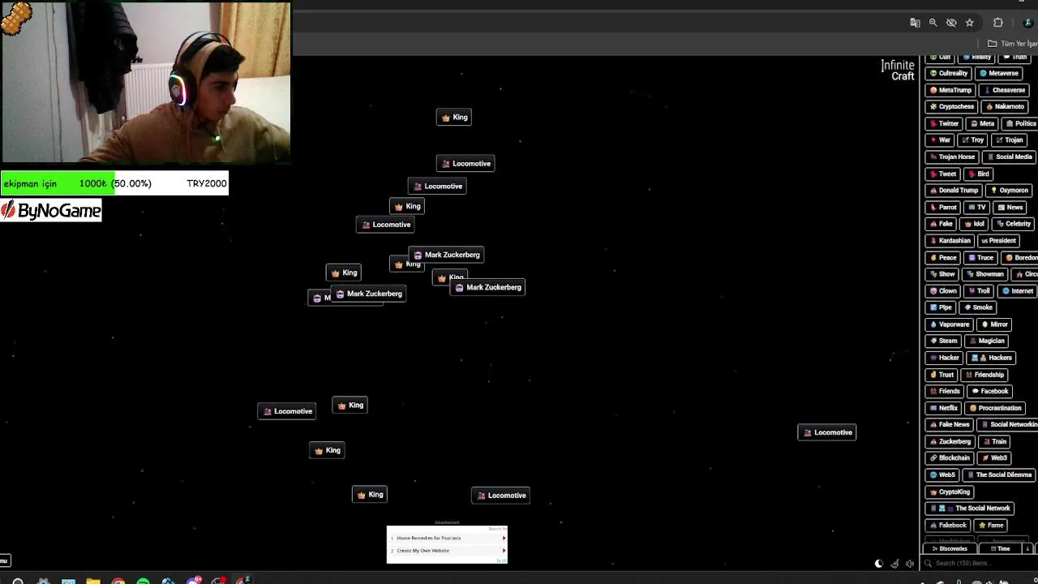Screen dimensions: 1038x584
Task: Pick the MetaTrump element
Action: pos(950,90)
